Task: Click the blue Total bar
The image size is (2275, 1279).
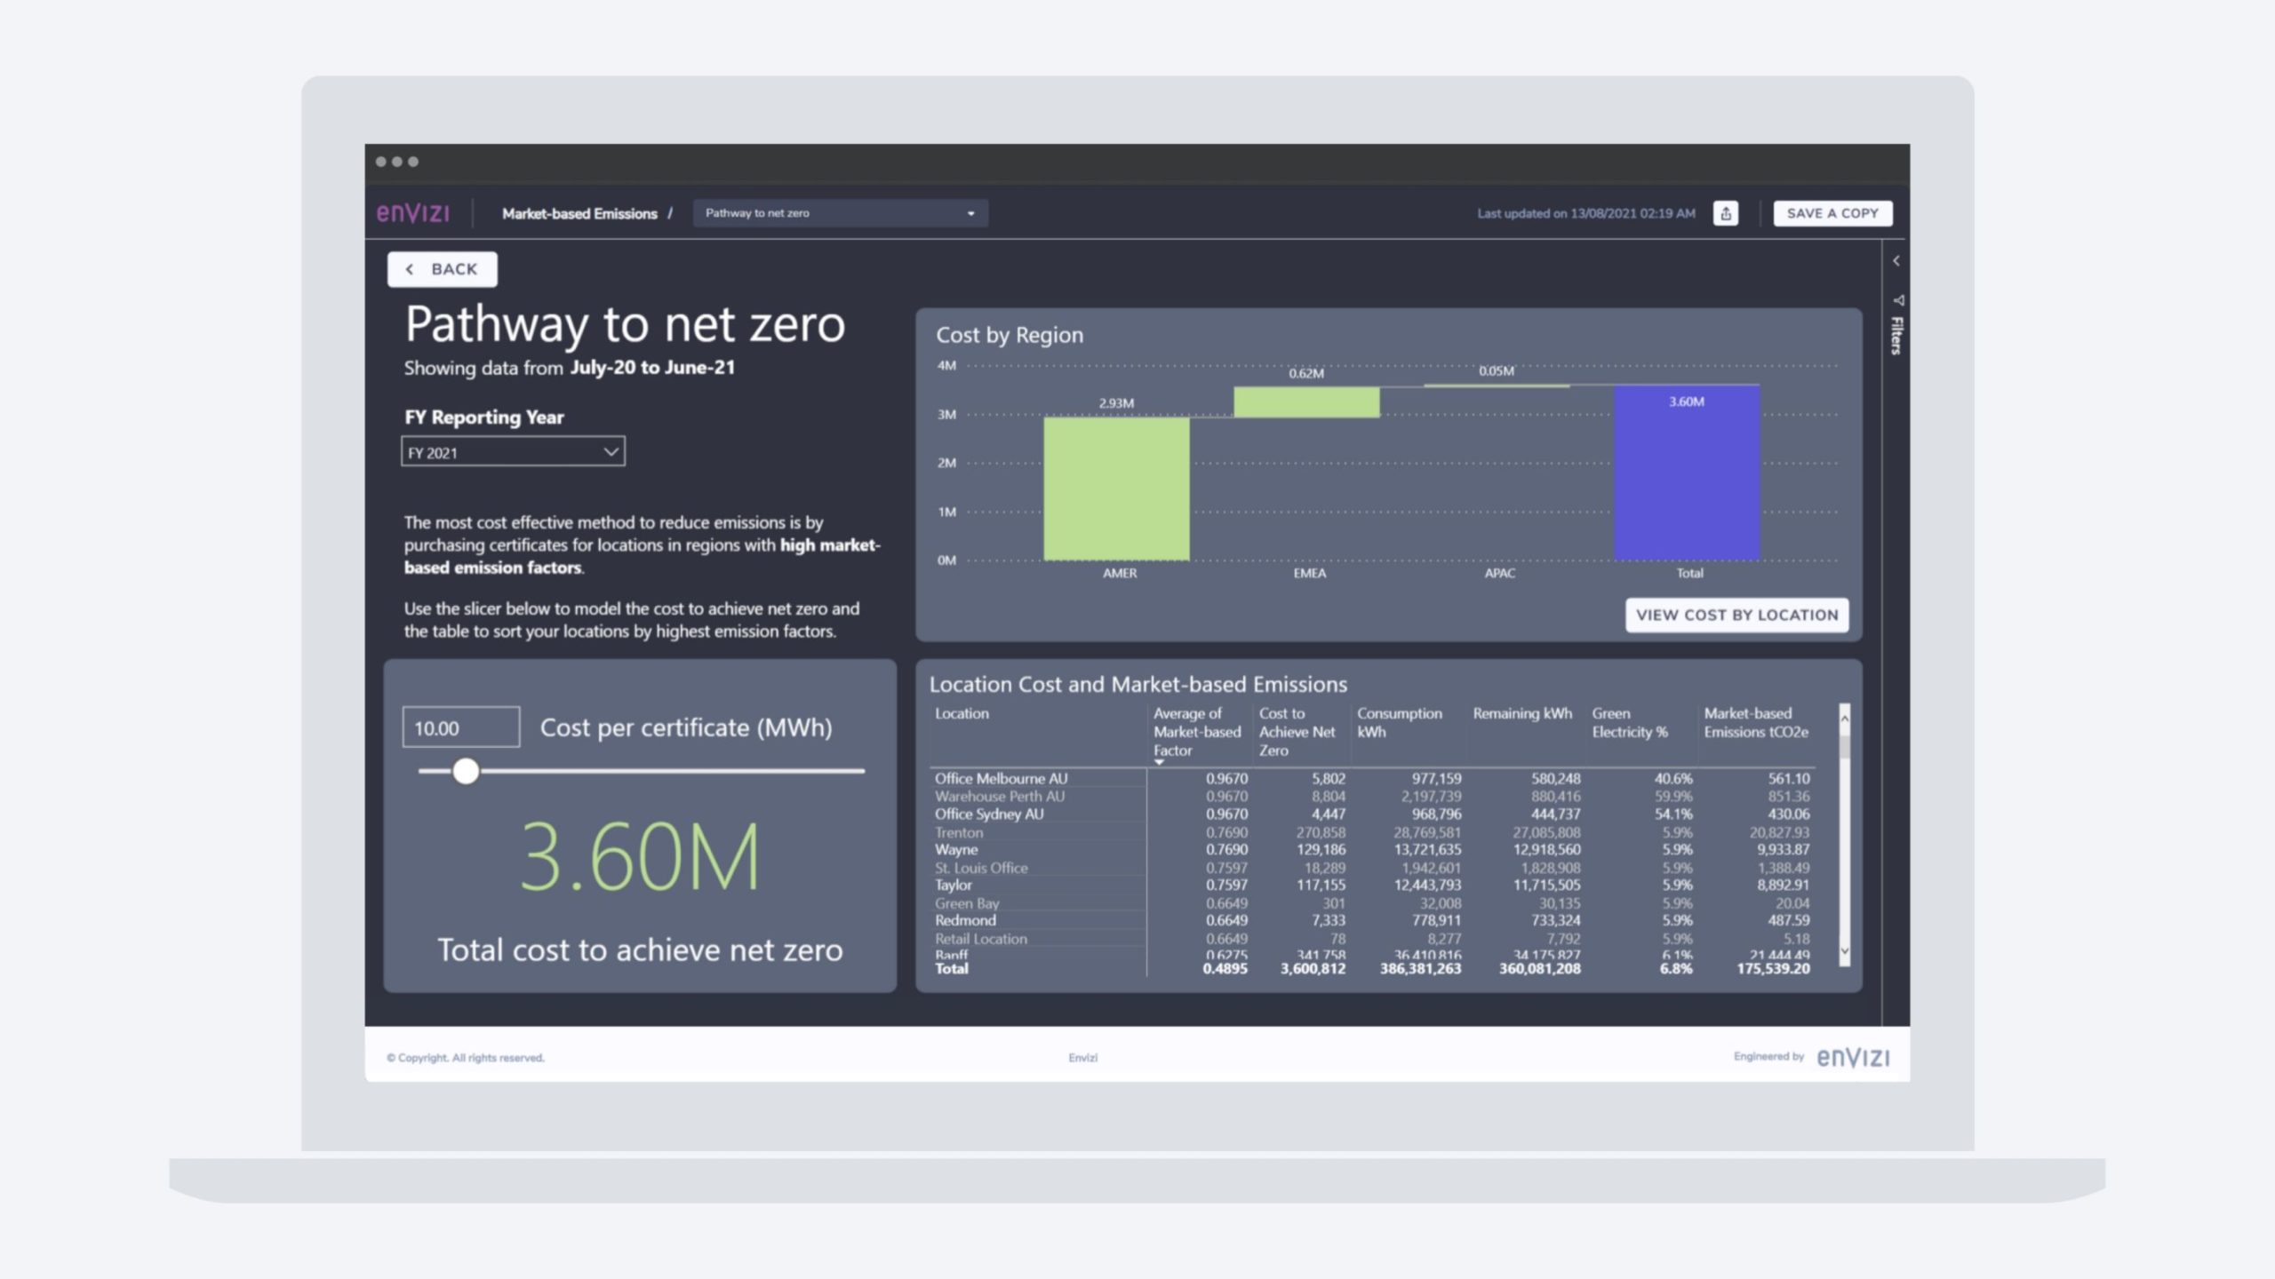Action: click(1687, 473)
